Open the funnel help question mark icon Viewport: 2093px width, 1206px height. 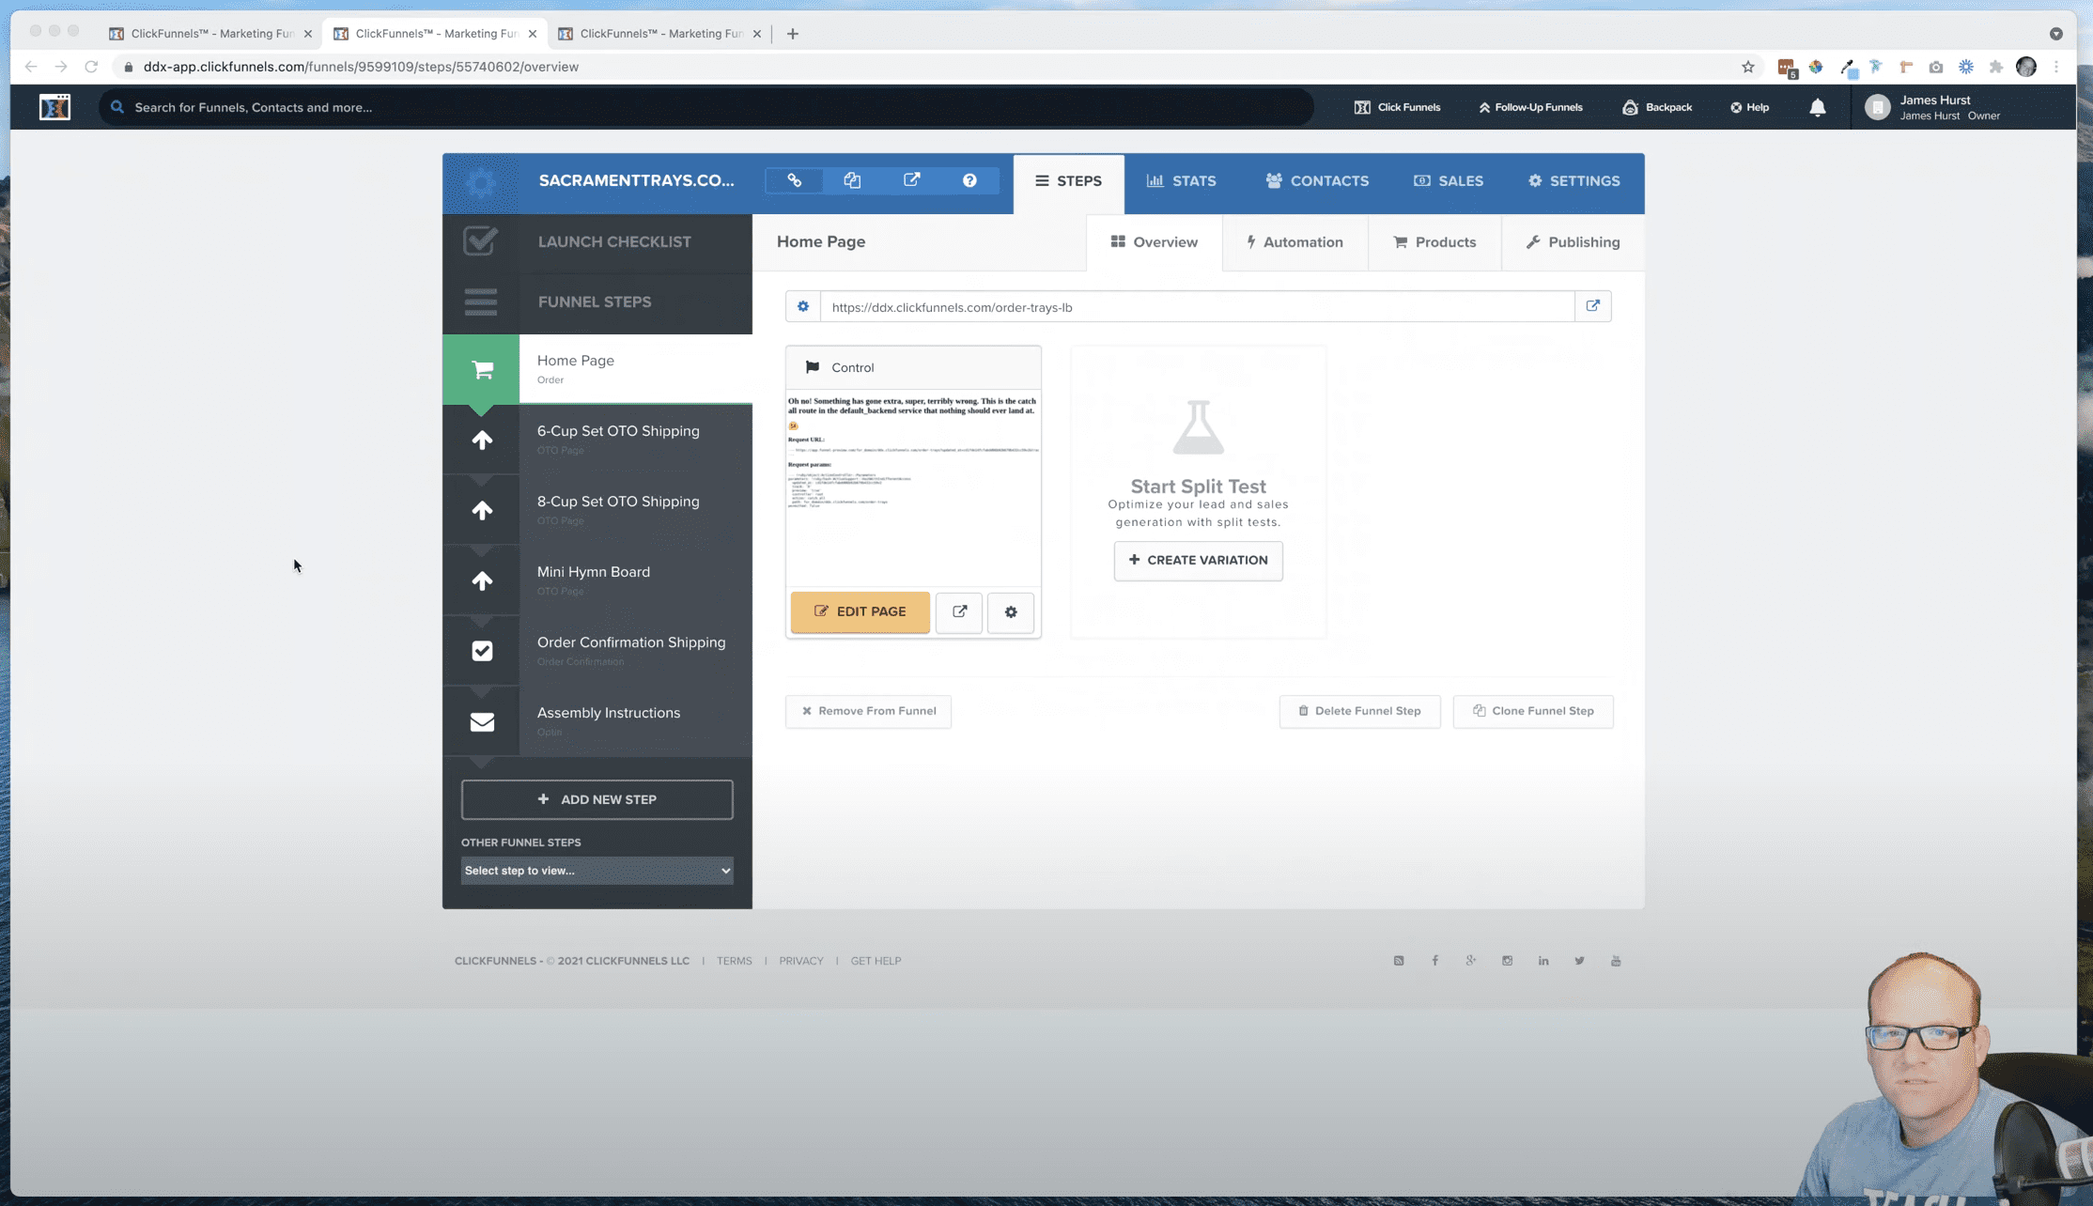pyautogui.click(x=969, y=180)
